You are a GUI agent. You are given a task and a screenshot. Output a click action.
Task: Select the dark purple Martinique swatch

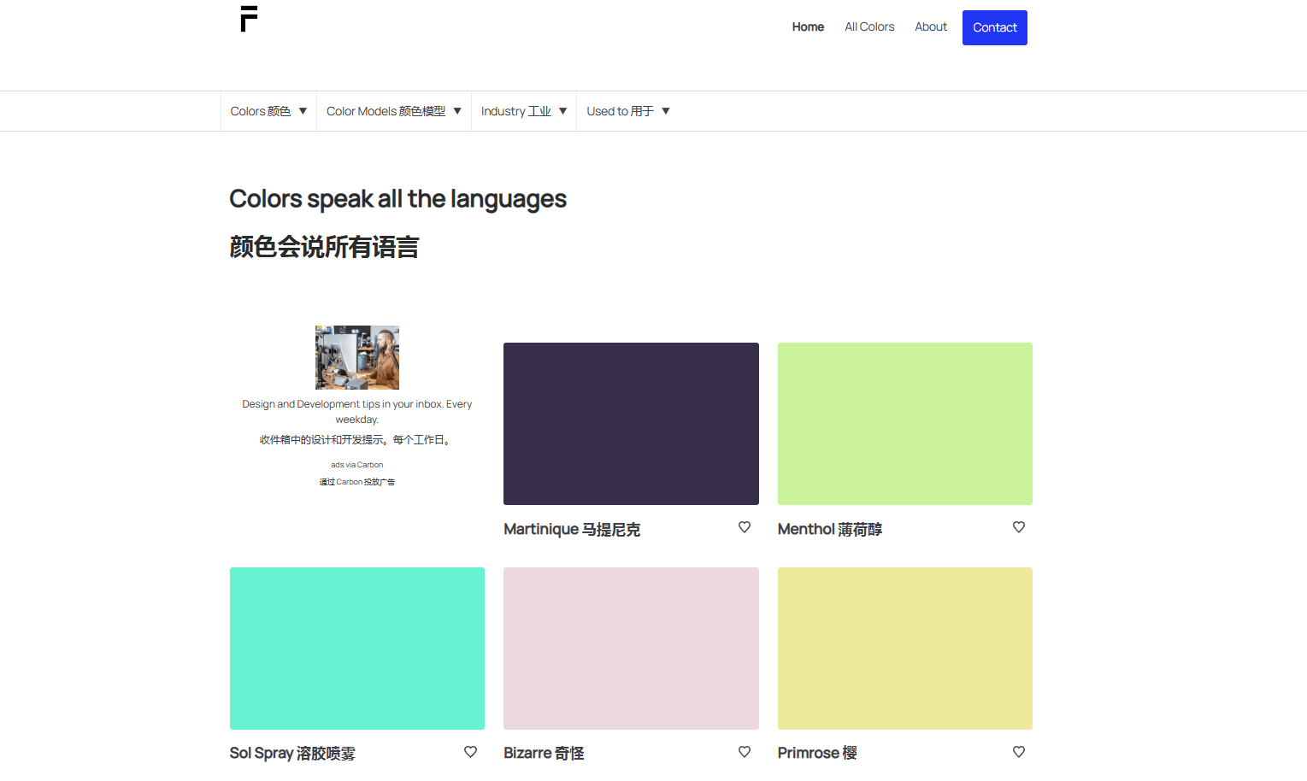tap(631, 424)
